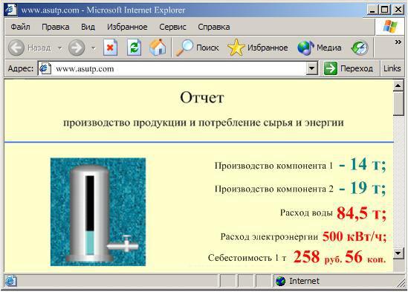Click the value '258 руб.'
Screen dimensions: 408x292
(x=318, y=257)
